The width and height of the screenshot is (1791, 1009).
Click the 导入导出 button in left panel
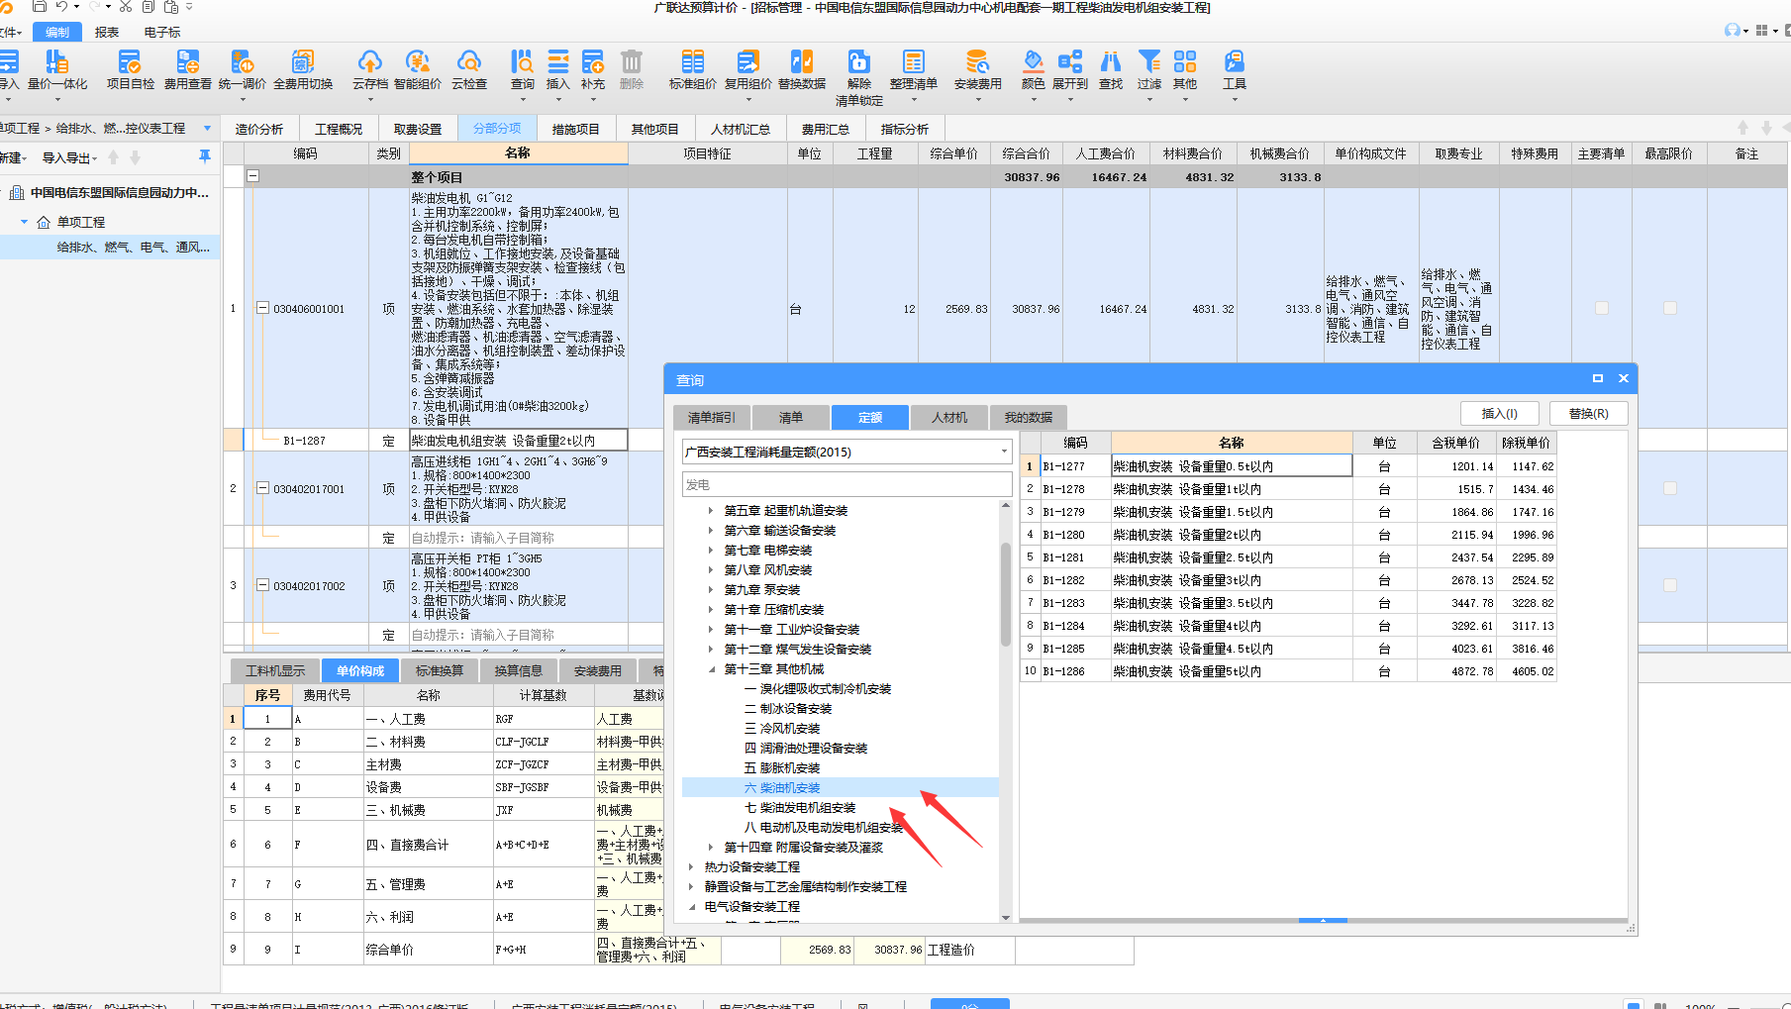click(69, 157)
